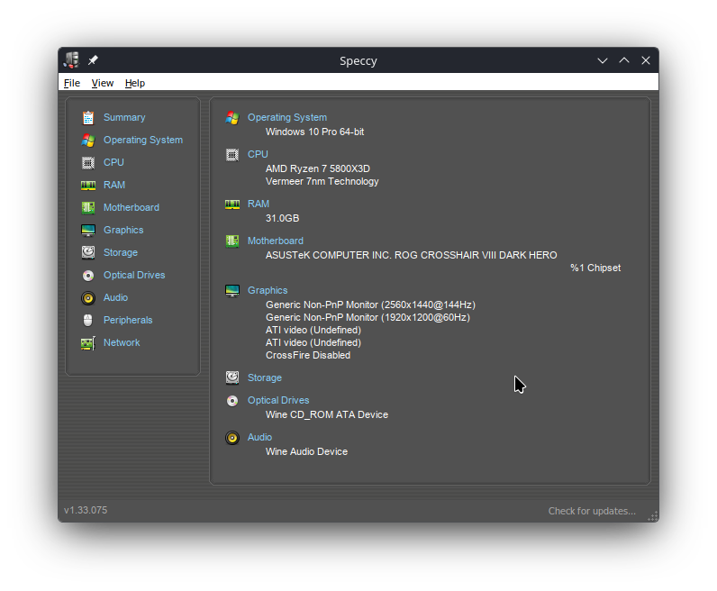Image resolution: width=717 pixels, height=591 pixels.
Task: Click Storage heading link in summary
Action: tap(265, 377)
